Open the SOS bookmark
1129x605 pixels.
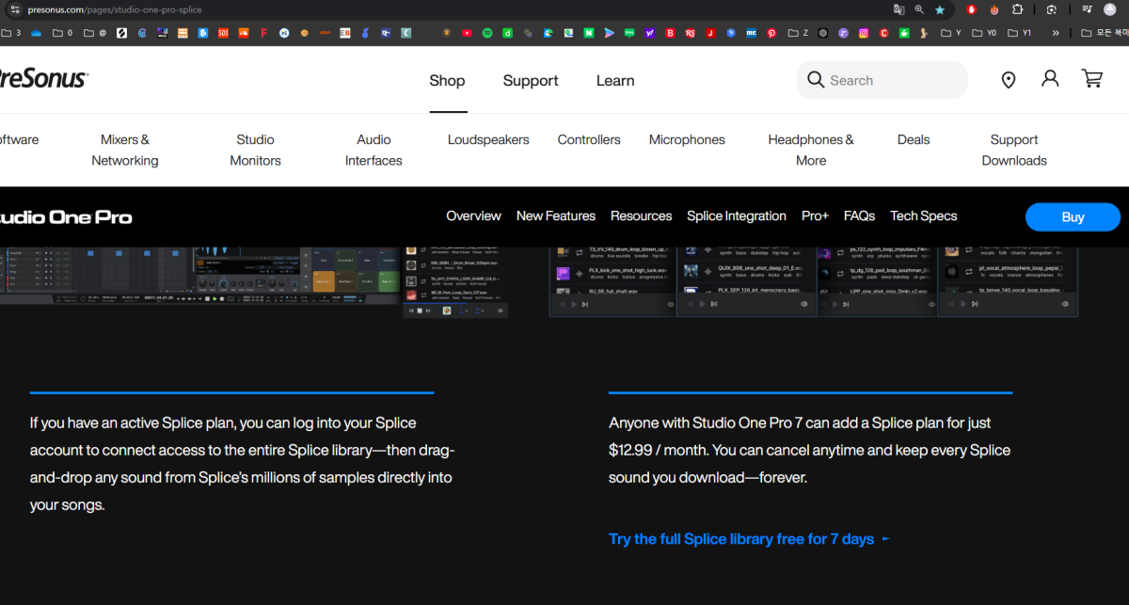[x=223, y=33]
